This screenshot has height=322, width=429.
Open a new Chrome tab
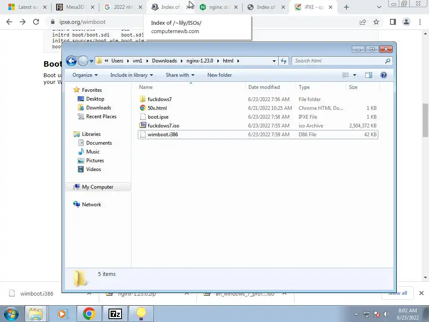346,7
